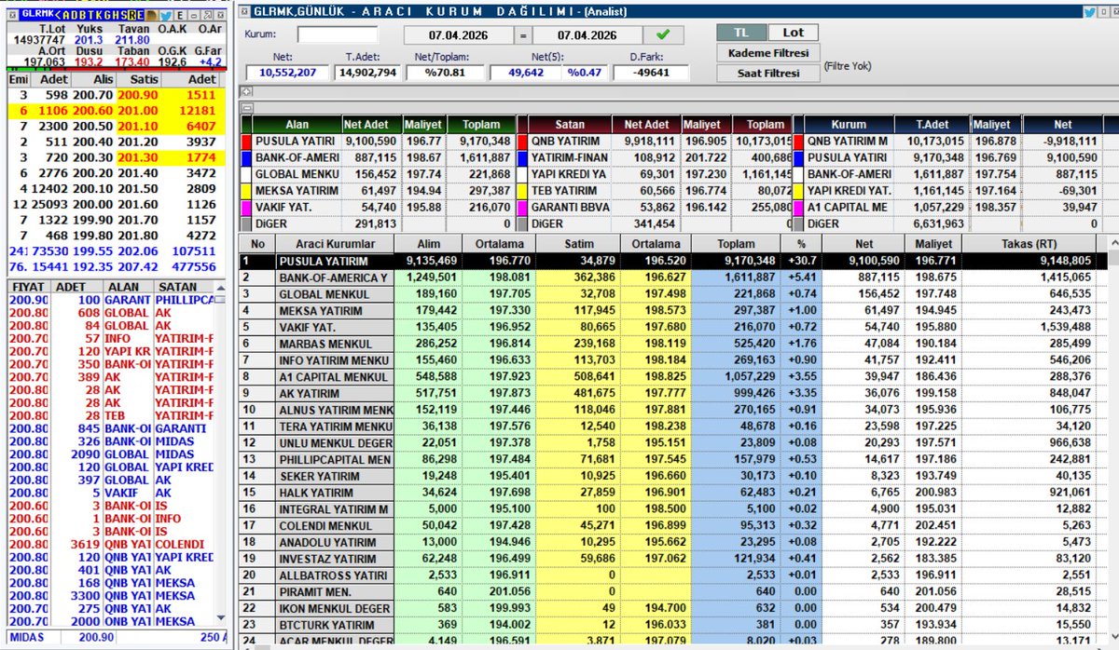Click the A letter in GLRMK quote header
The width and height of the screenshot is (1119, 650).
(x=66, y=15)
